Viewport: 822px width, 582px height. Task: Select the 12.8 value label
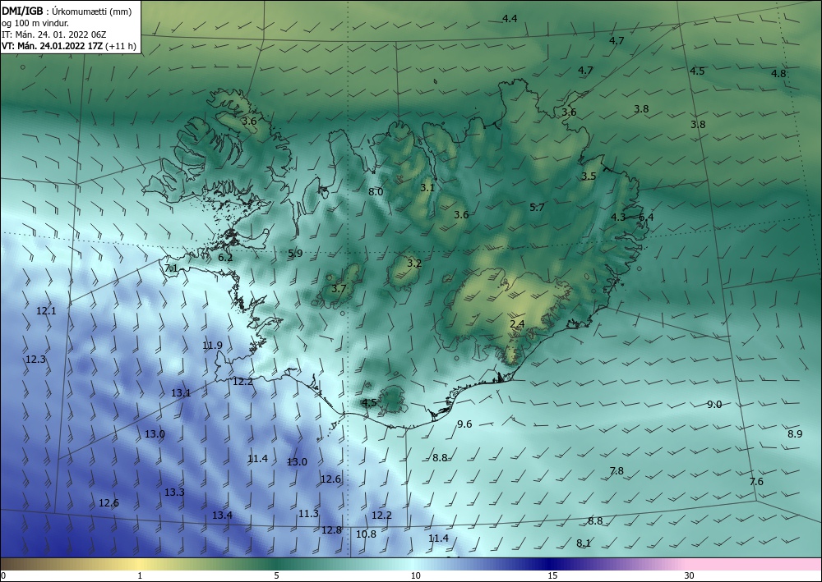331,530
